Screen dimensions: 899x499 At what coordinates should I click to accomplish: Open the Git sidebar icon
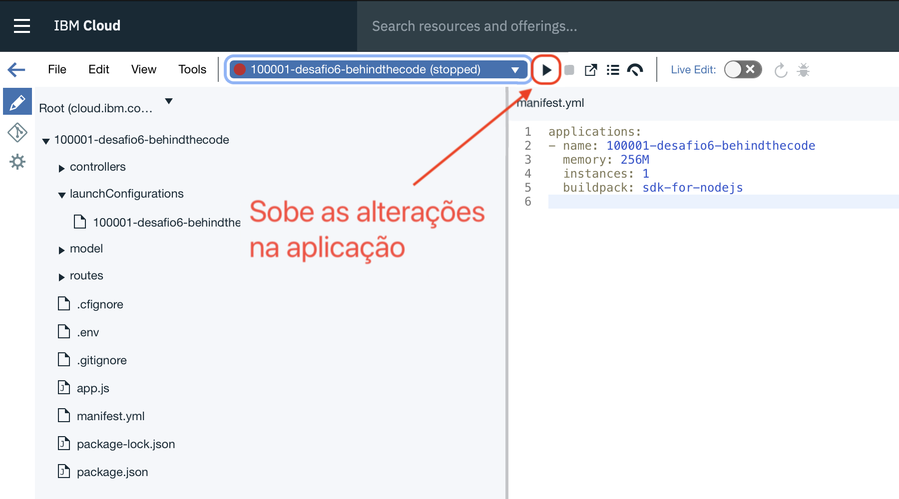pos(17,132)
